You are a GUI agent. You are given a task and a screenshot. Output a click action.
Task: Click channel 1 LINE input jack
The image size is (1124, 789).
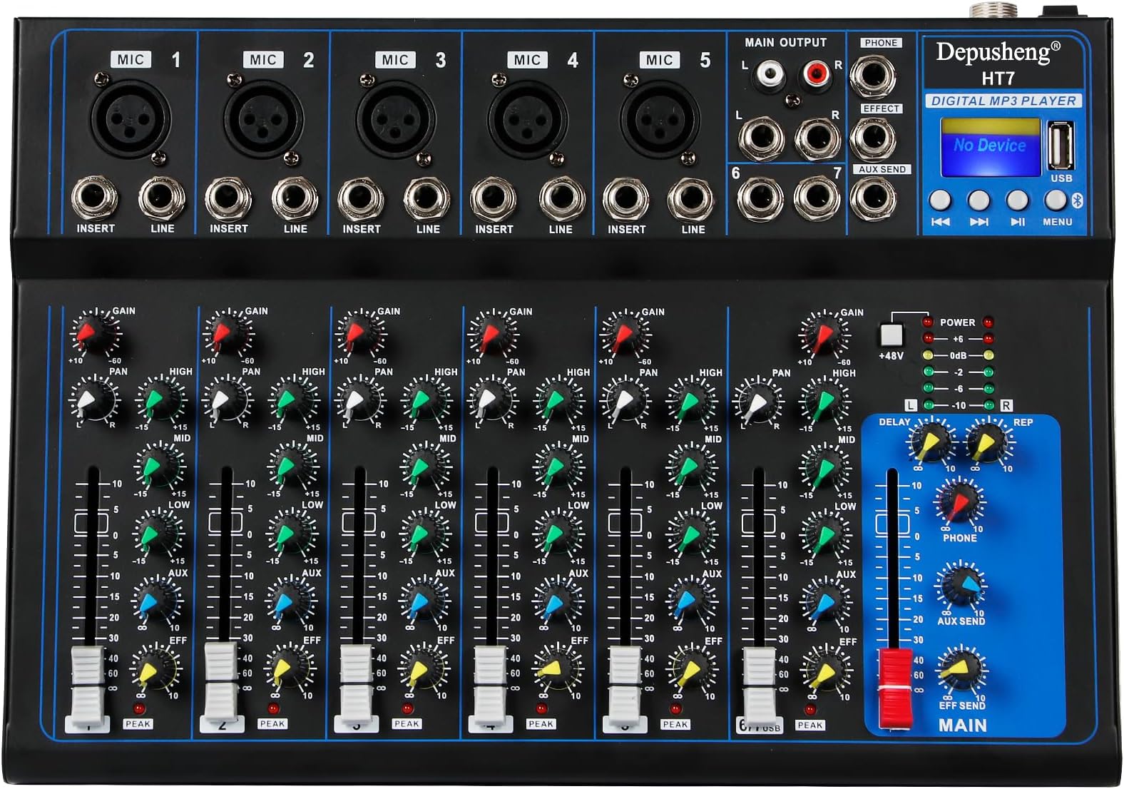(x=162, y=199)
